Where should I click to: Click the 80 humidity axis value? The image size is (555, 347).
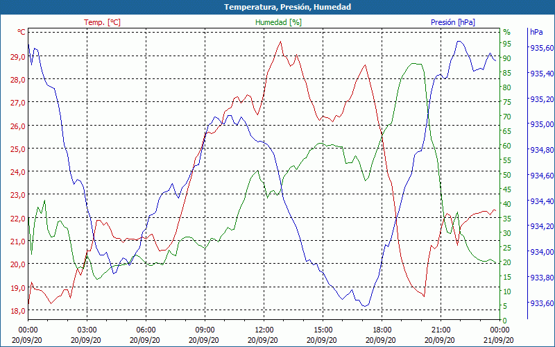[507, 87]
